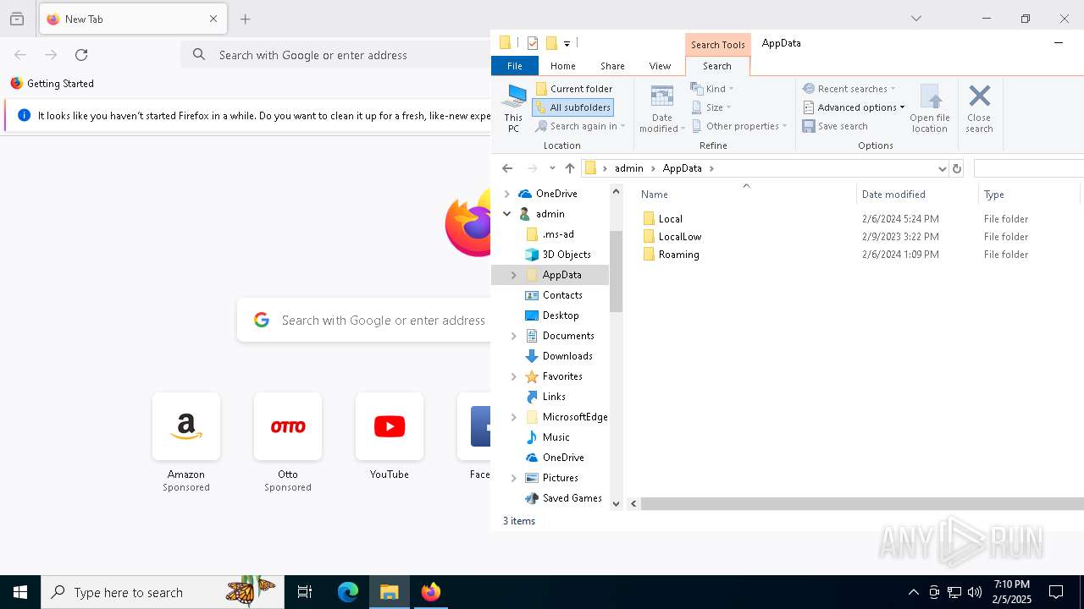Switch to Home ribbon tab
This screenshot has height=609, width=1084.
pos(562,66)
